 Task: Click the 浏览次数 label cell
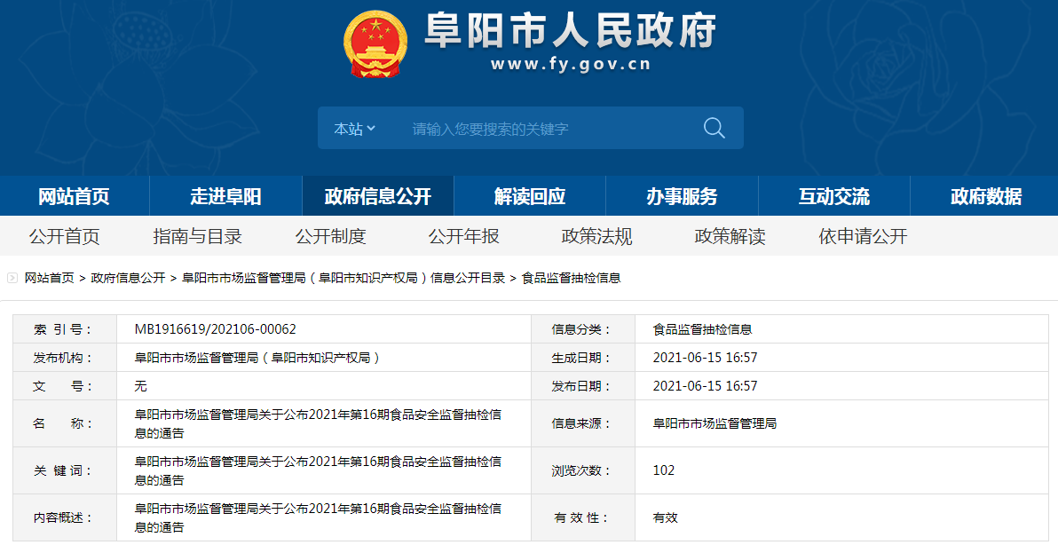[x=583, y=470]
